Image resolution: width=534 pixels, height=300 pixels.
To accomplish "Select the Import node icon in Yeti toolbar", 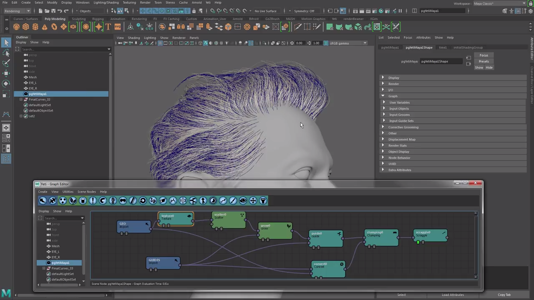I will click(43, 201).
